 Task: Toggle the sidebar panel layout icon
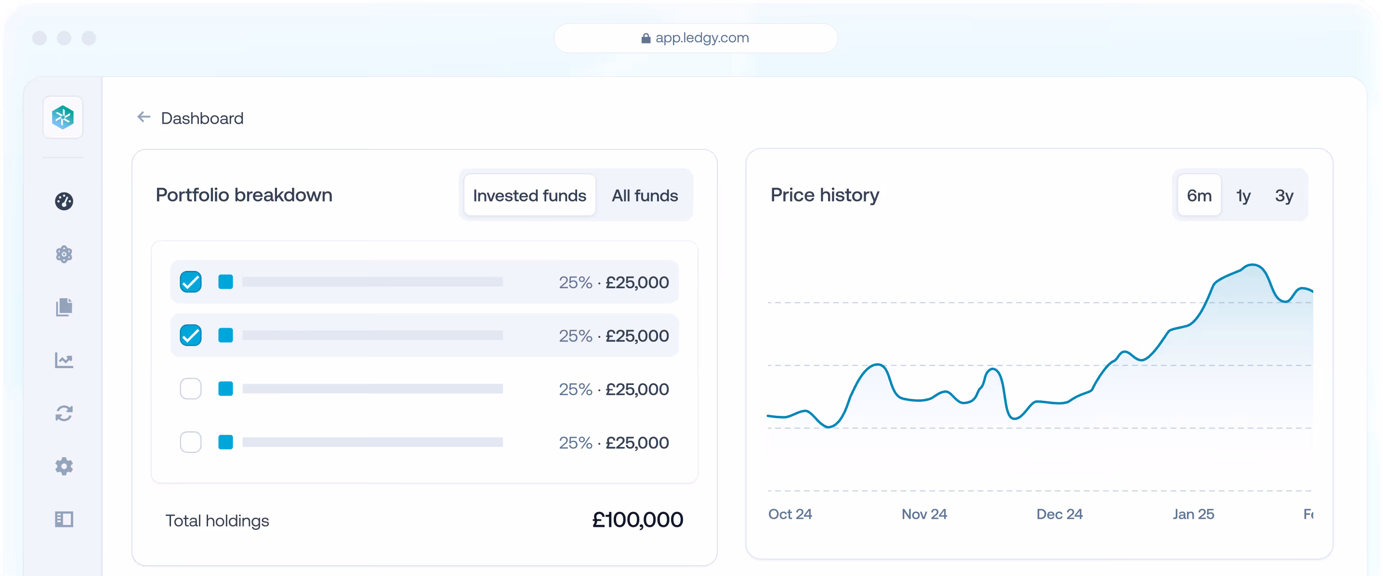[64, 519]
